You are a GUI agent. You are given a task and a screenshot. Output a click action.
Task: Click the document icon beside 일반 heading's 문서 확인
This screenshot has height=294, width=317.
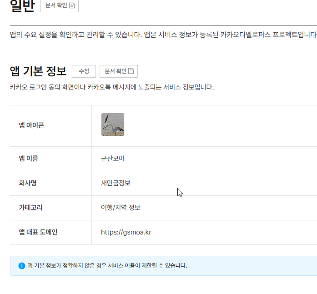point(71,6)
